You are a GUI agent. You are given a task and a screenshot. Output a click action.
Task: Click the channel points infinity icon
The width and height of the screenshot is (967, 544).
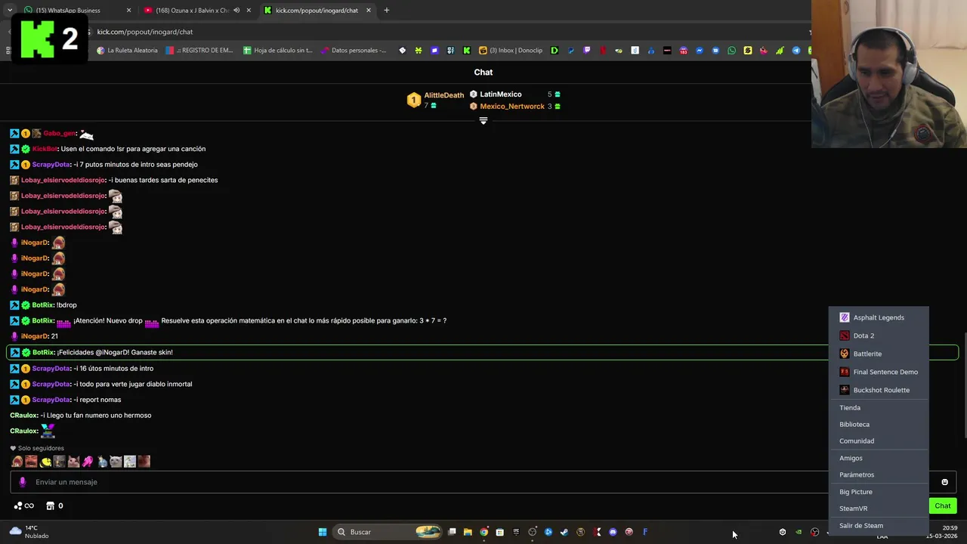(x=23, y=506)
